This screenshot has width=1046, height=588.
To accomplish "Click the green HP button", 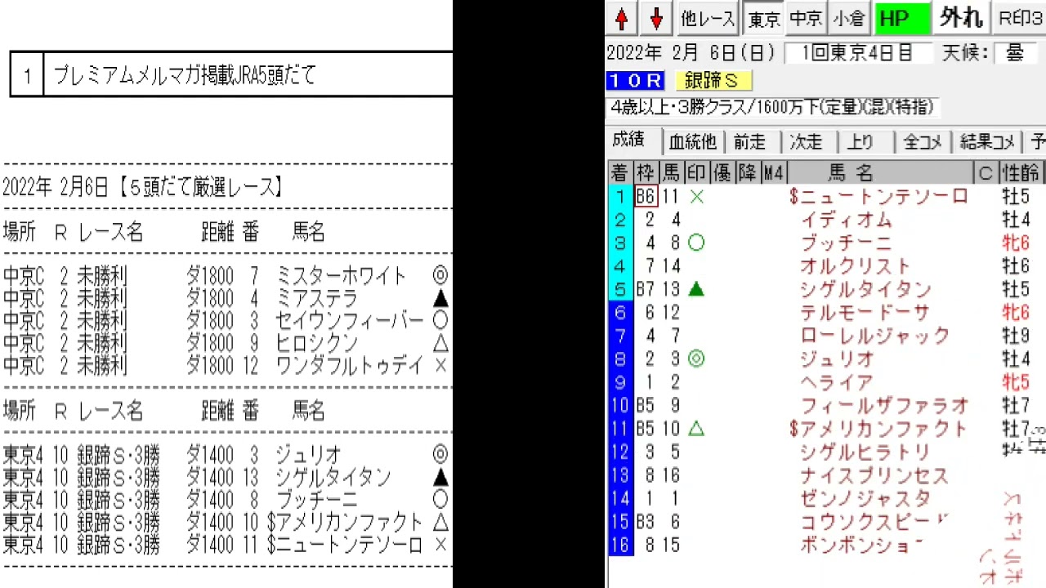I will click(902, 19).
